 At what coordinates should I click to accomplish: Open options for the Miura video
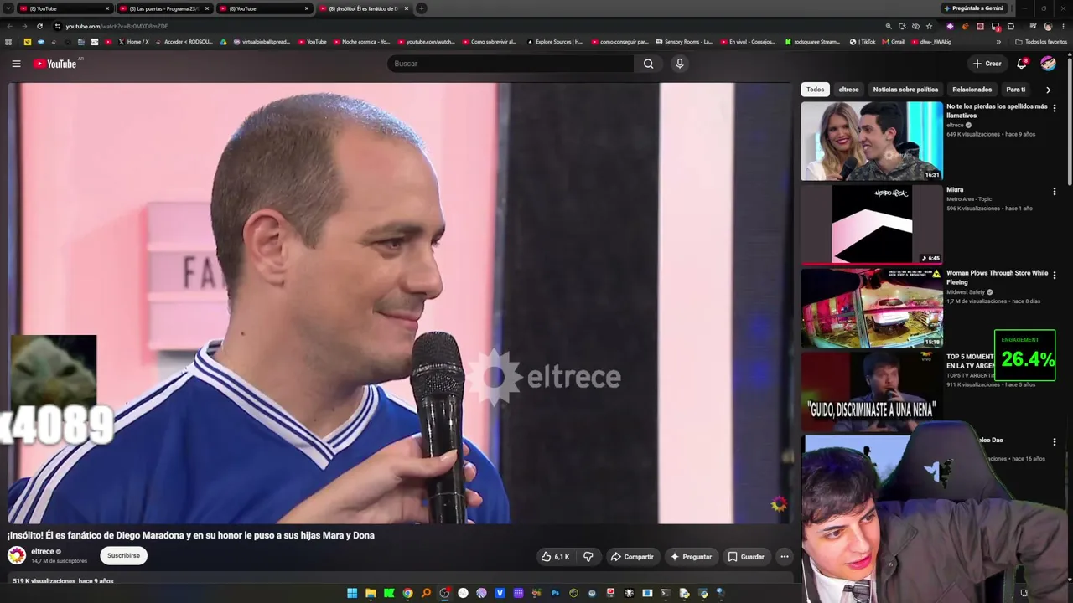[1055, 192]
